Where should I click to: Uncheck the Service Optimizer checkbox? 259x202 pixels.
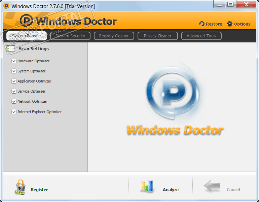14,91
